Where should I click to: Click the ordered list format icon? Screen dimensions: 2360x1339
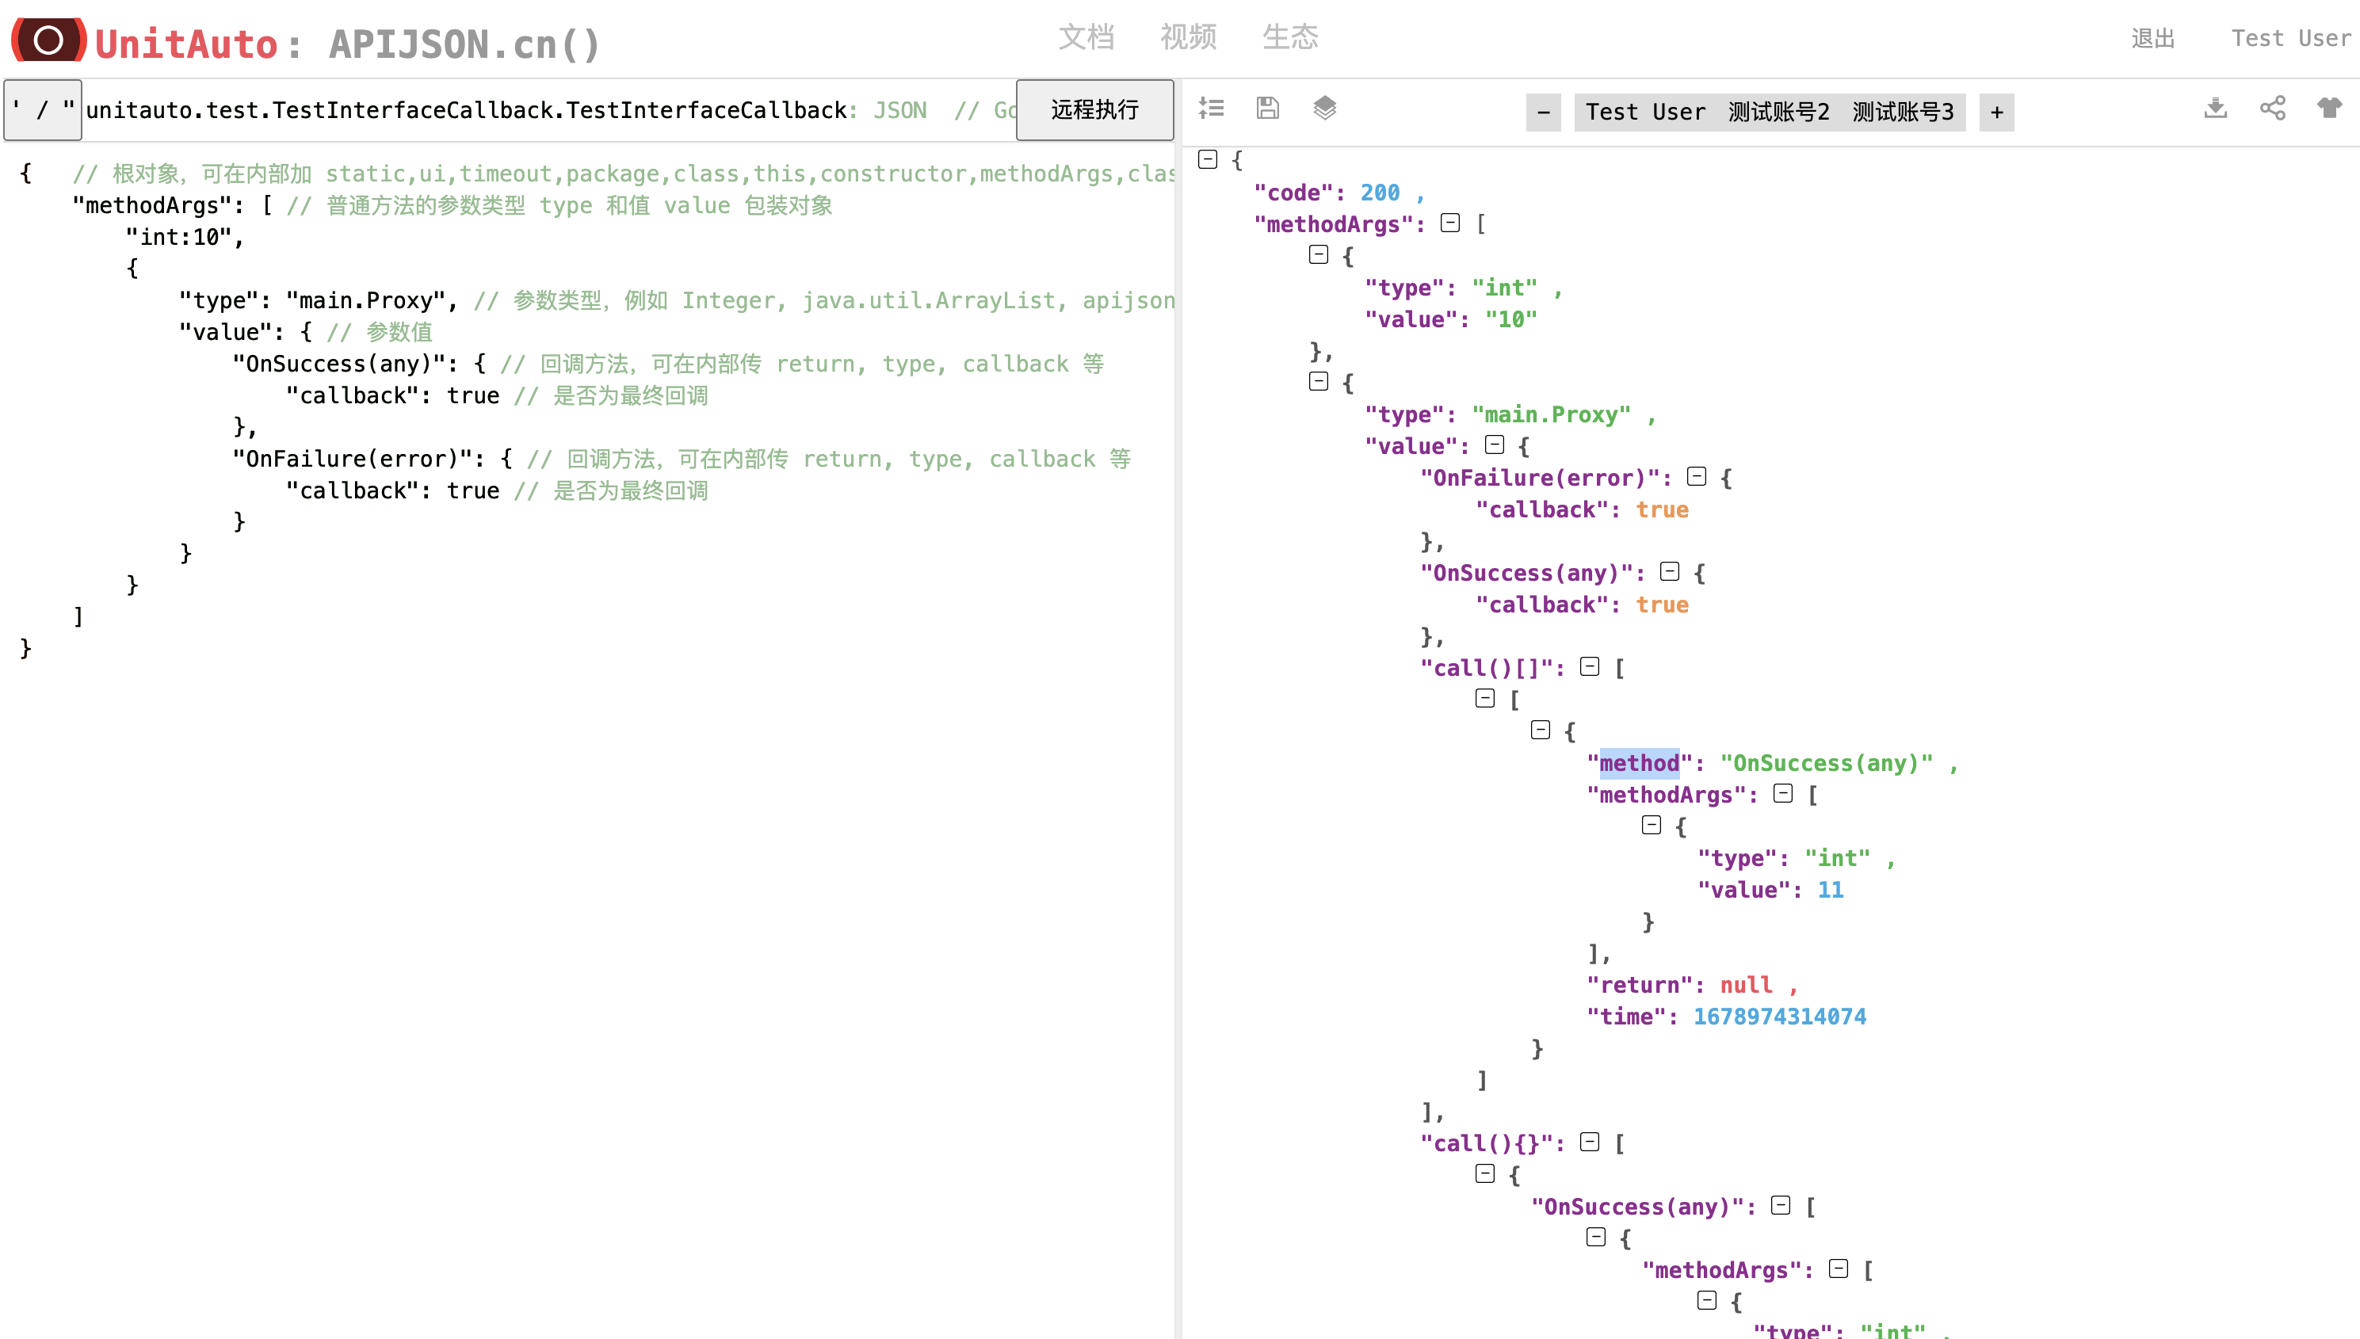point(1211,109)
